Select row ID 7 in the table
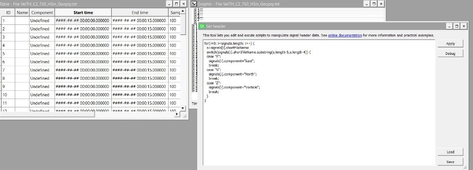This screenshot has height=170, width=473. (8, 70)
